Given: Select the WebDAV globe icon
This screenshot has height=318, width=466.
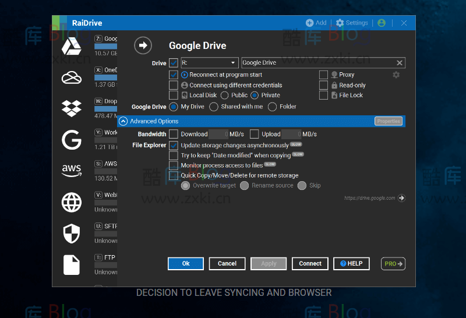Looking at the screenshot, I should pos(72,202).
